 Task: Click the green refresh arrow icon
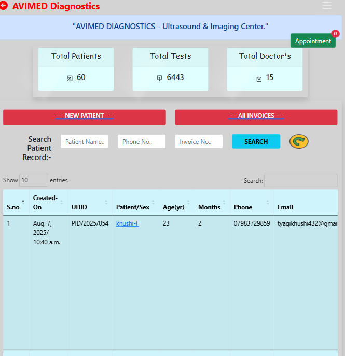click(x=299, y=141)
